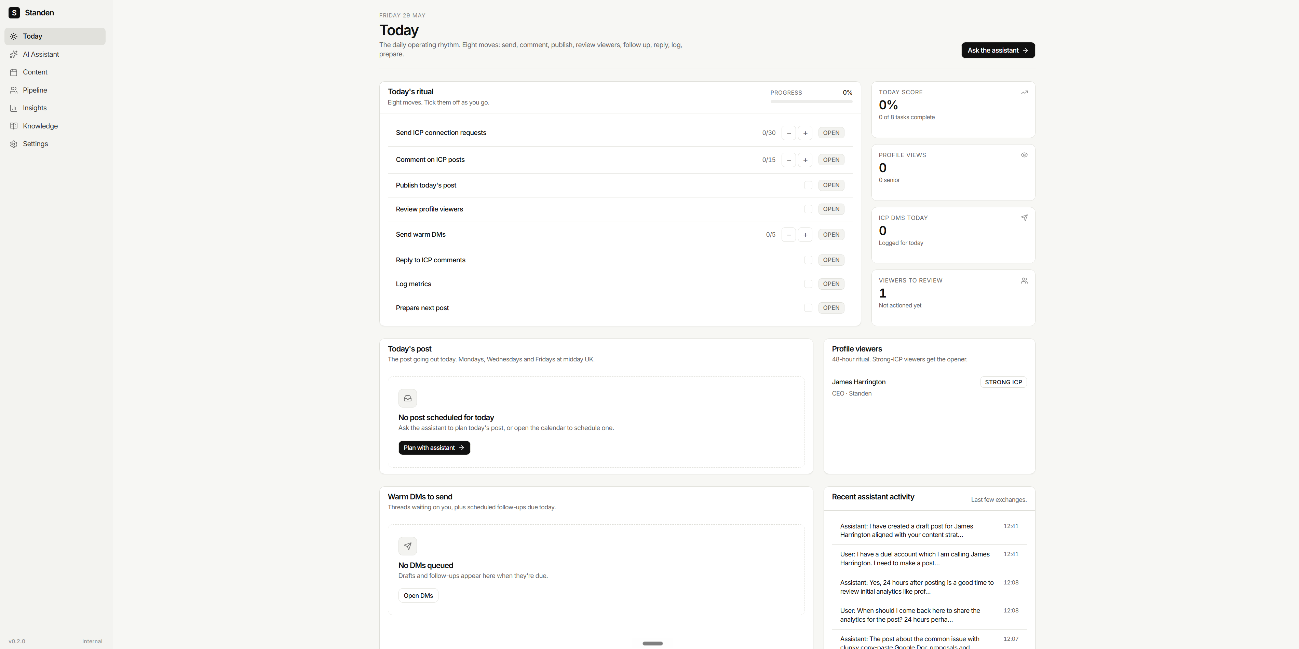Go to the Content section
The image size is (1299, 649).
55,72
